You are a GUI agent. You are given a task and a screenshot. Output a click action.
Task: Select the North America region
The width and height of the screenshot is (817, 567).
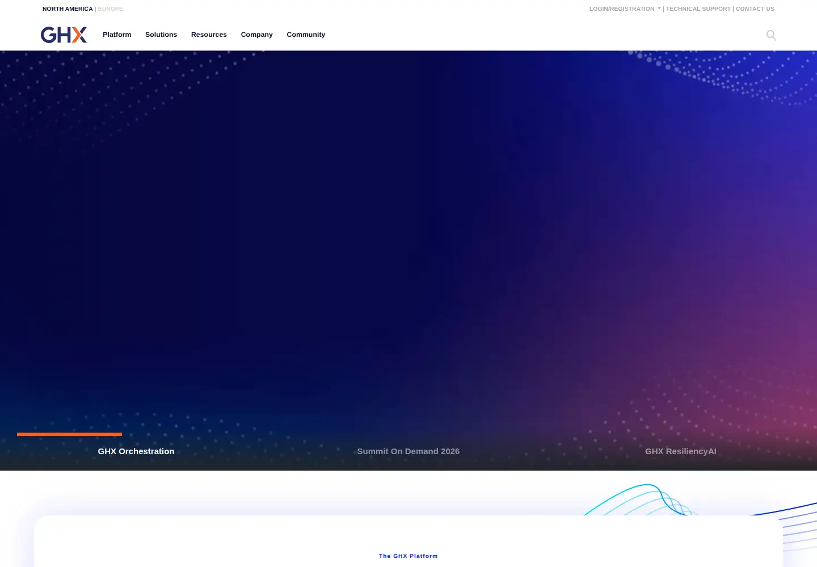68,9
